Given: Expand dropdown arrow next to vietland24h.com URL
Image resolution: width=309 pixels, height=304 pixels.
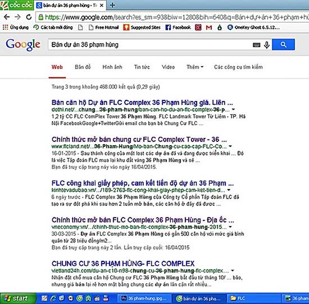Looking at the screenshot, I should pyautogui.click(x=233, y=270).
